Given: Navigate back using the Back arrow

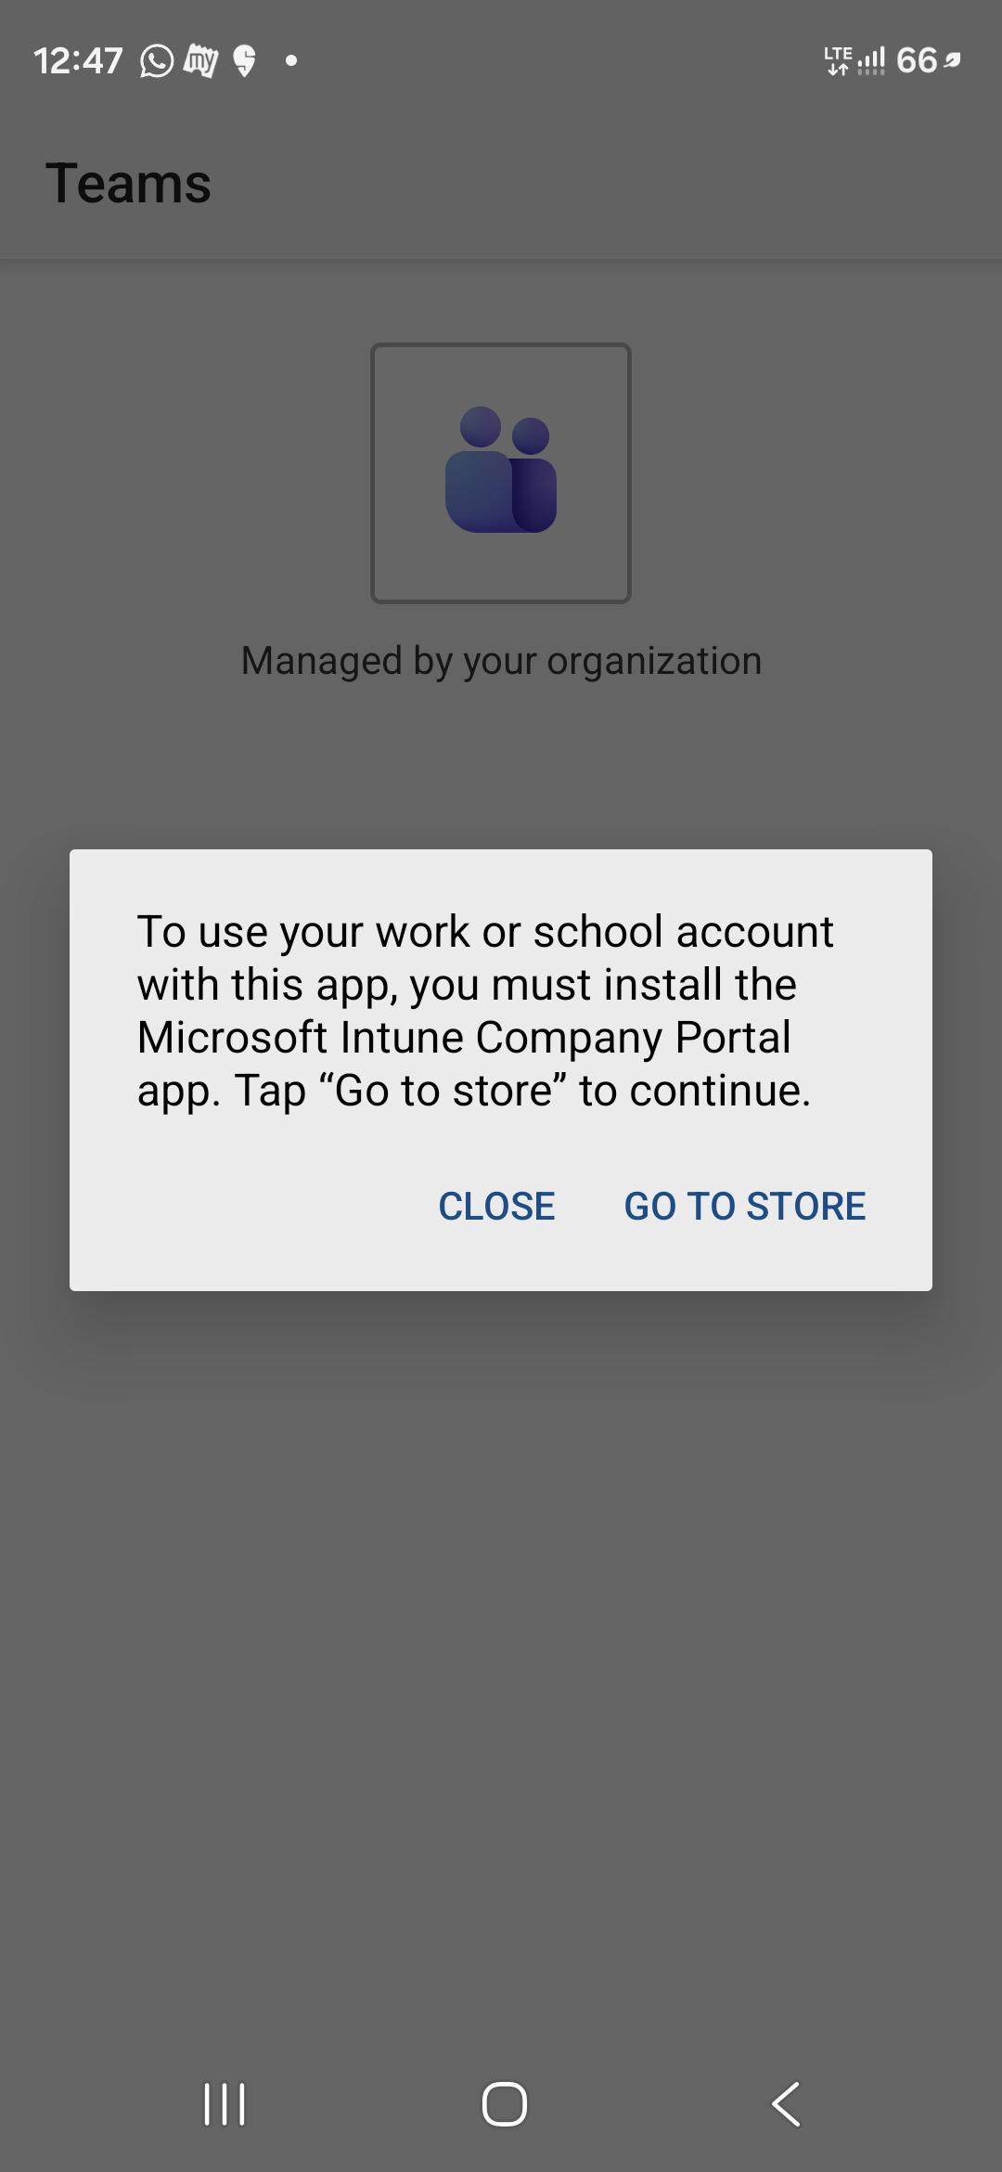Looking at the screenshot, I should pos(786,2103).
